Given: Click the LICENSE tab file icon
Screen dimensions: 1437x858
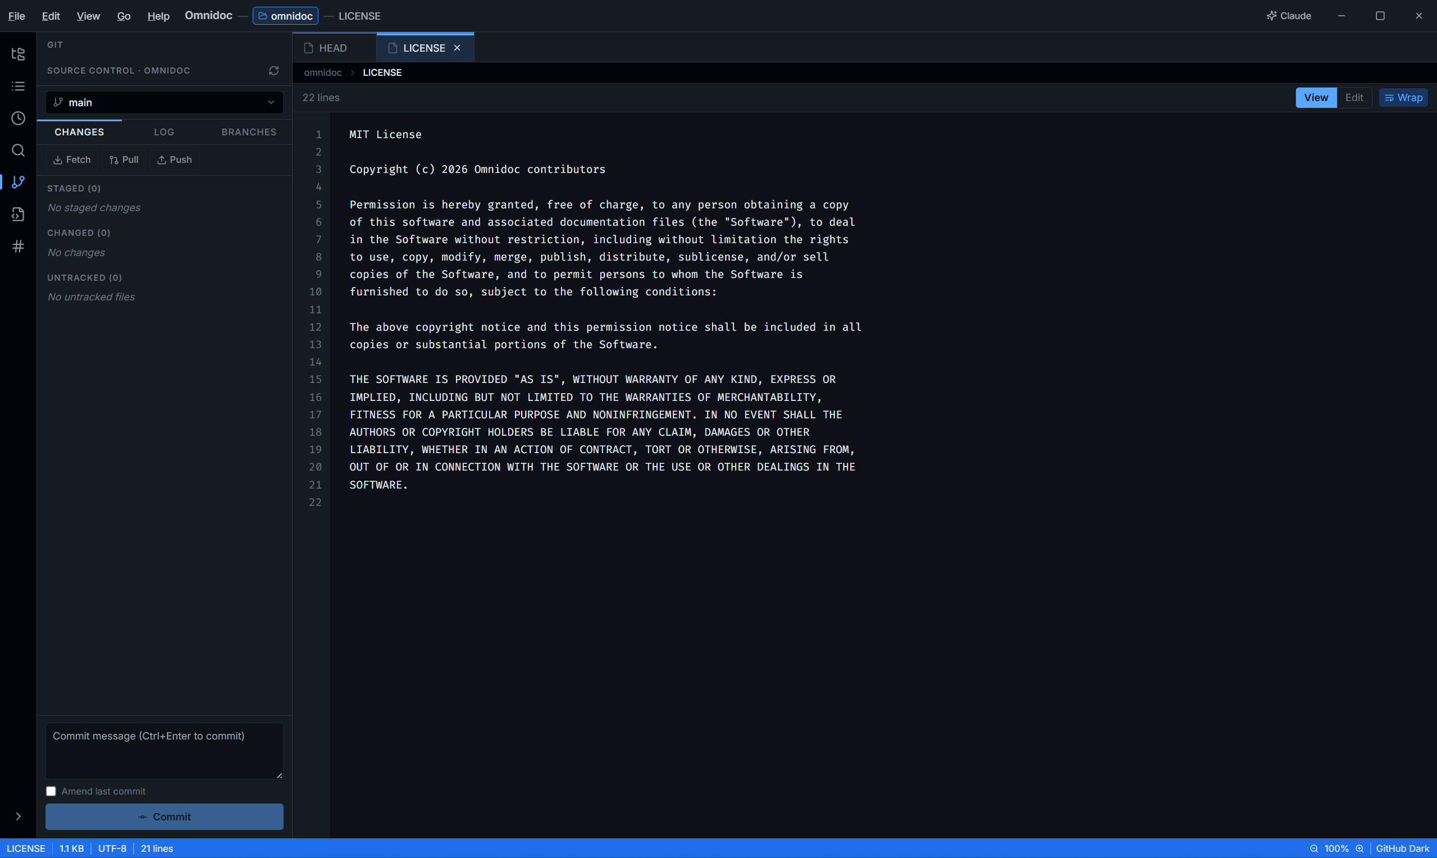Looking at the screenshot, I should 393,48.
